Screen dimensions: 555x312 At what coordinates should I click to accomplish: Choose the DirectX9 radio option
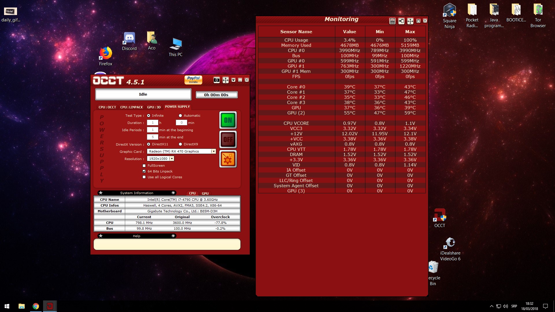click(x=180, y=144)
